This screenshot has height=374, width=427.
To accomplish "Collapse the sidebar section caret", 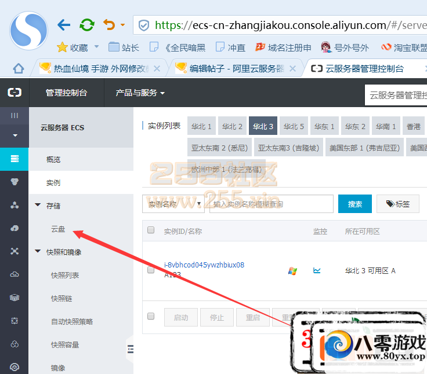I will pyautogui.click(x=15, y=135).
